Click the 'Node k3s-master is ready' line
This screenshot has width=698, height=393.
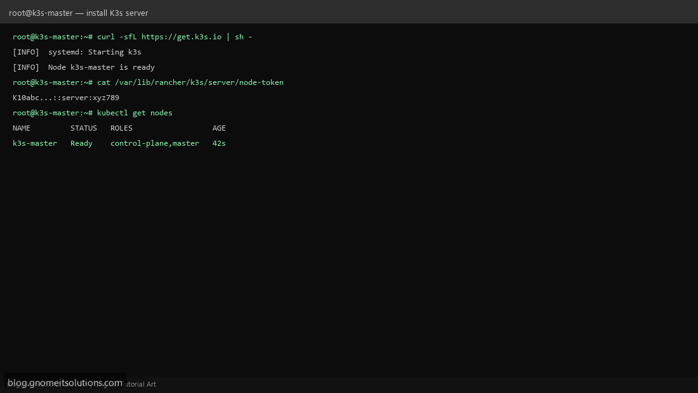coord(84,67)
